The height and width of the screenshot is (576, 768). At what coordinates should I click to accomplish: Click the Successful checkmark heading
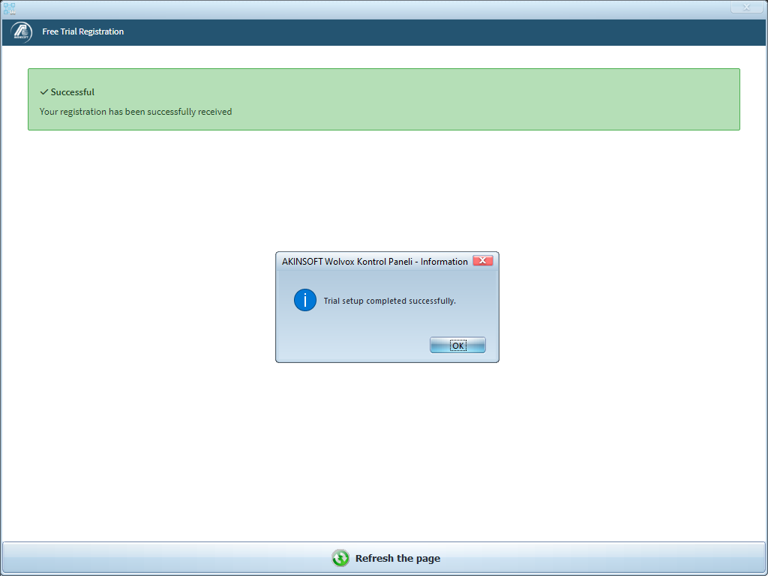[x=67, y=92]
